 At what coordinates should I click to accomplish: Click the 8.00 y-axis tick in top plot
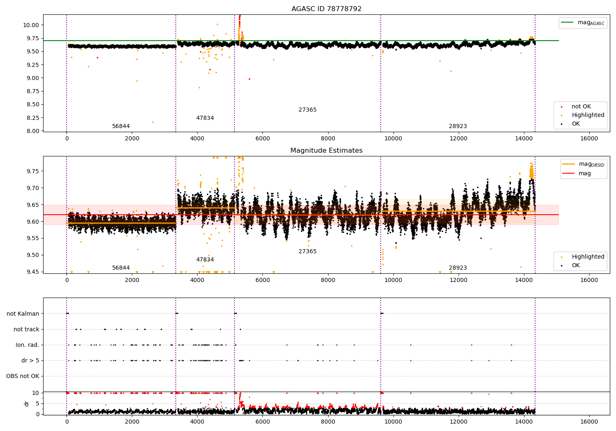click(33, 131)
